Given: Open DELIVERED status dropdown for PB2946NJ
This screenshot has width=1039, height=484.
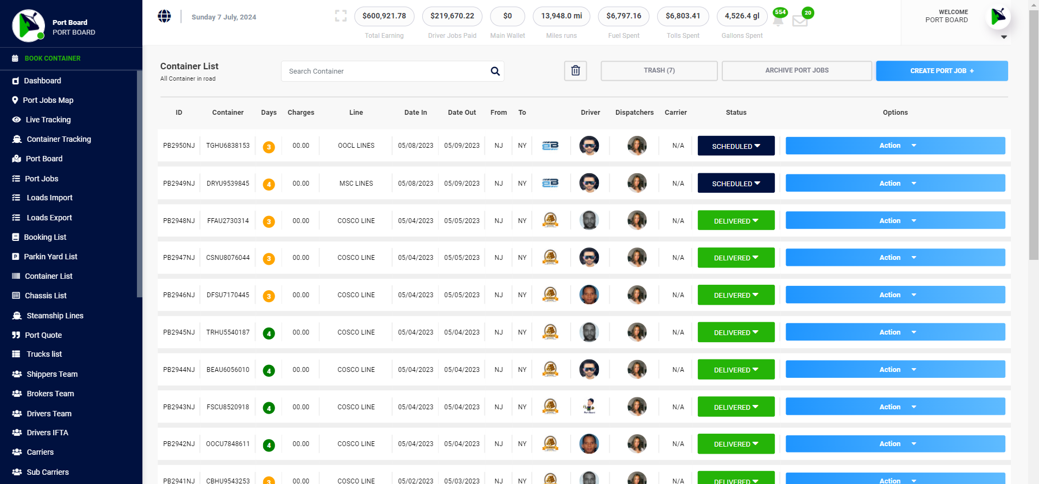Looking at the screenshot, I should [x=736, y=295].
